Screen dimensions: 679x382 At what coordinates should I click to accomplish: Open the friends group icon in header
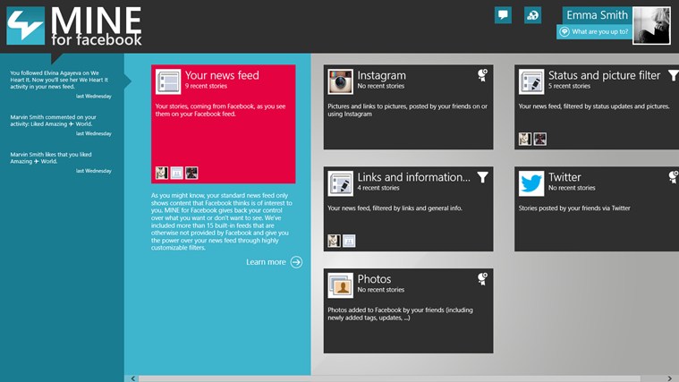click(x=532, y=15)
